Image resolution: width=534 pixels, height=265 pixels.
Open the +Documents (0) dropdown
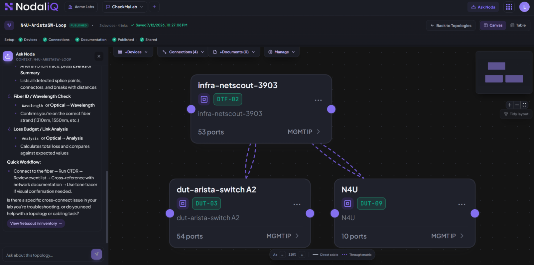tap(234, 52)
